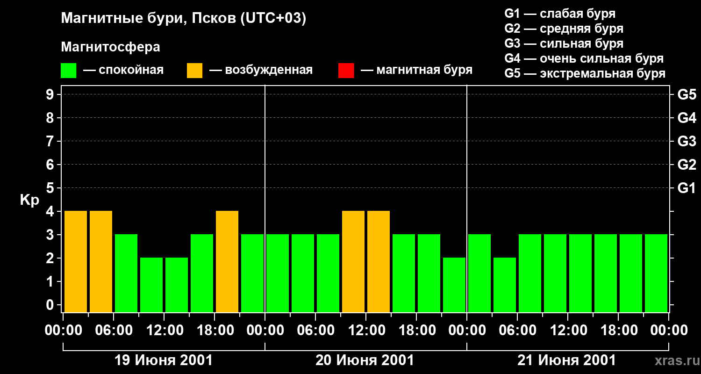
Task: Click the '— магнитная буря' legend label
Action: tap(417, 70)
